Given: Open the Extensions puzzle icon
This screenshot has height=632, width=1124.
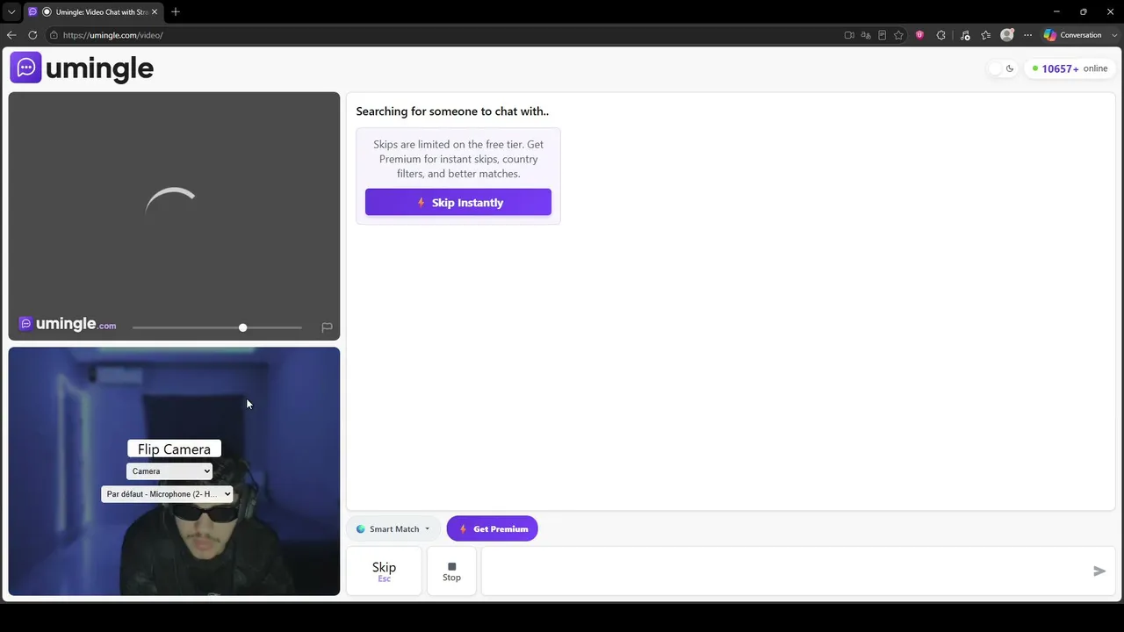Looking at the screenshot, I should click(941, 35).
